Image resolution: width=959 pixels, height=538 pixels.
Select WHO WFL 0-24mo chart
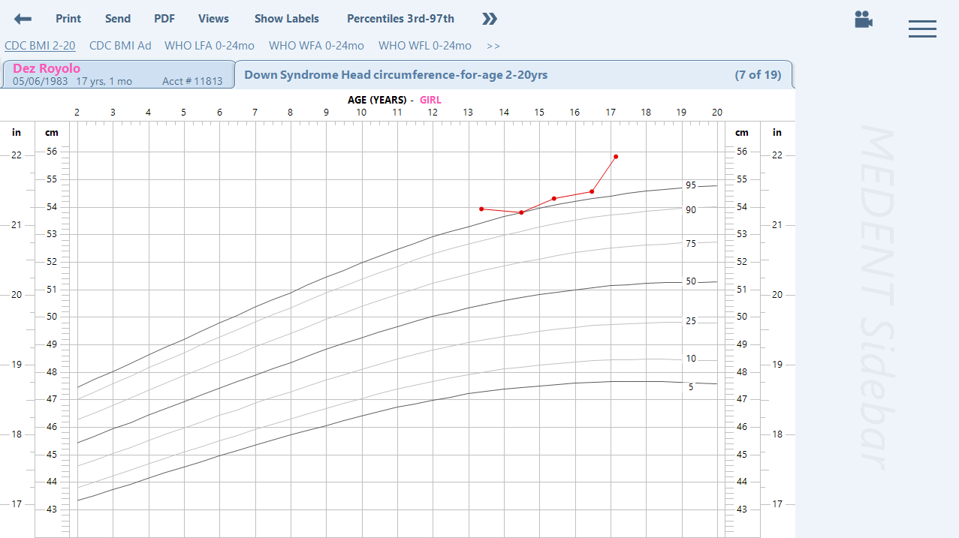pos(424,46)
